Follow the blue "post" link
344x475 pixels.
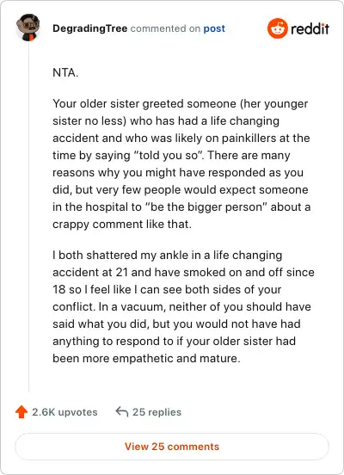[x=214, y=28]
